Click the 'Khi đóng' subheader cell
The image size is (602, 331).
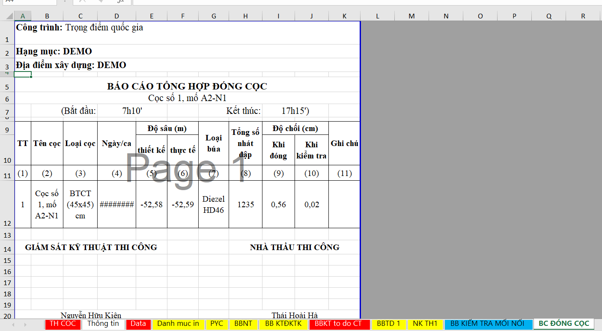[x=279, y=150]
